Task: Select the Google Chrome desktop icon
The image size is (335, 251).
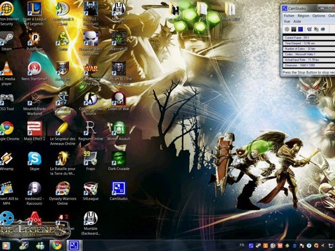Action: click(7, 131)
